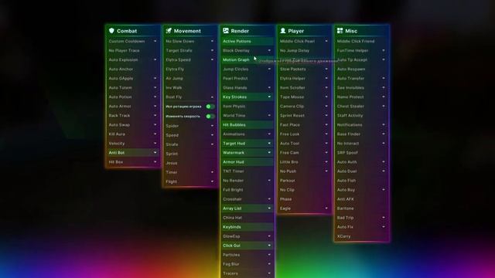Expand the Auto Buy settings arrow
Screen dimensions: 495x278
(x=384, y=190)
